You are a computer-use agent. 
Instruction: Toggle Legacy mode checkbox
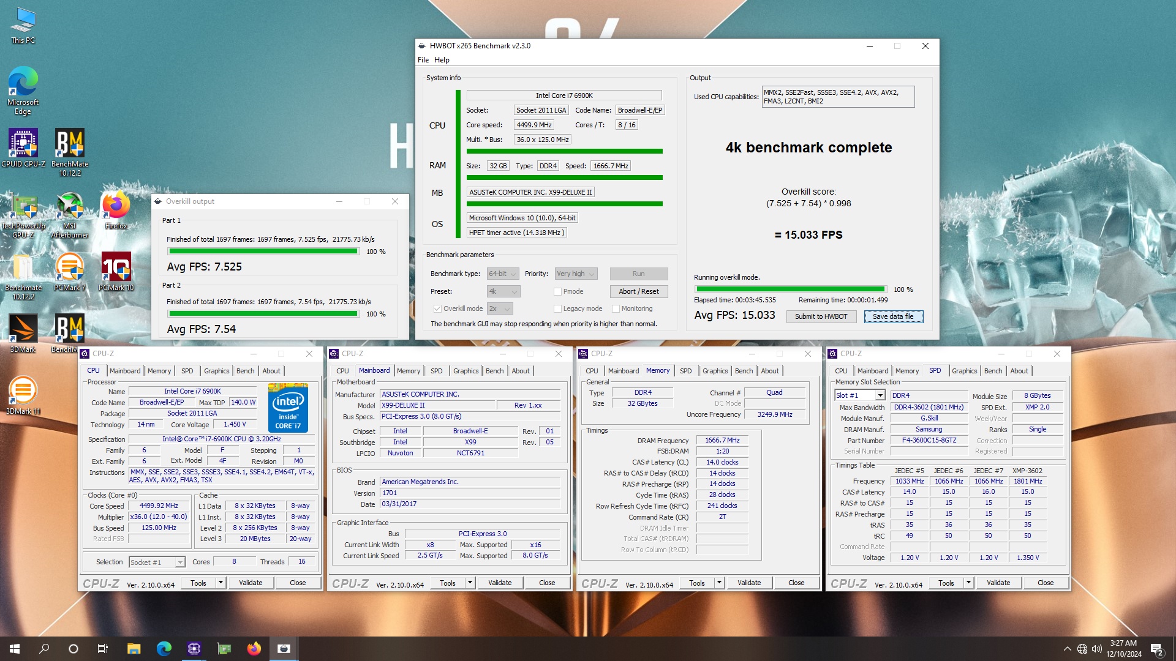click(x=557, y=308)
